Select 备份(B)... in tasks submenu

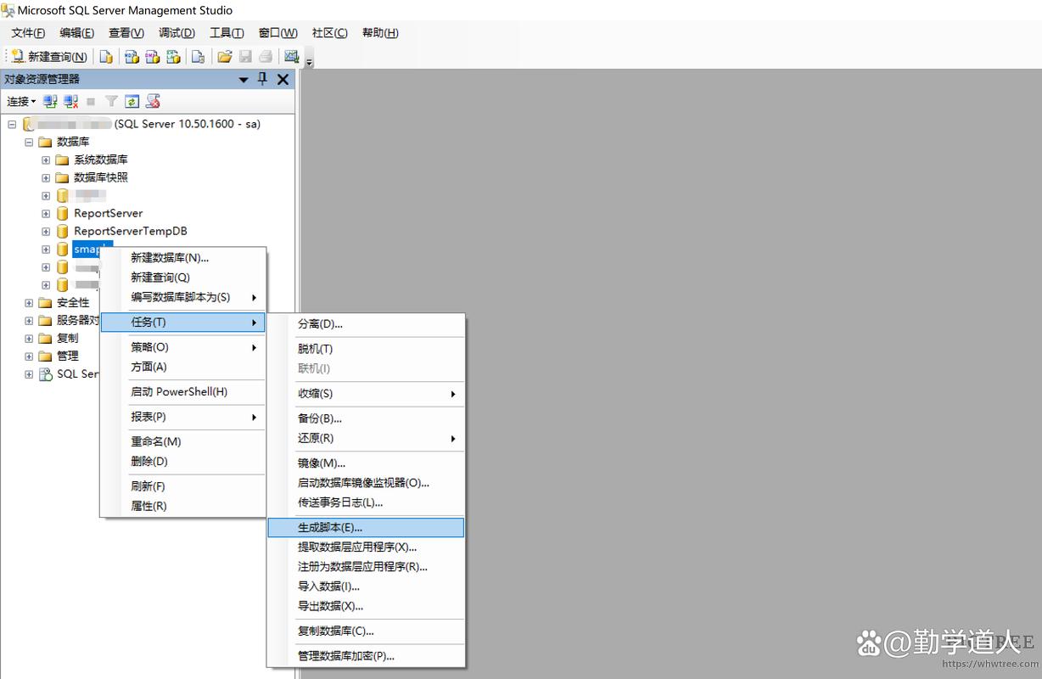tap(366, 418)
